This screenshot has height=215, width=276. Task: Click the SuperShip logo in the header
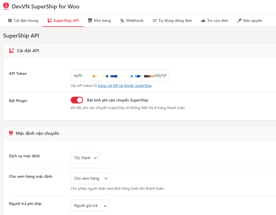[6, 6]
